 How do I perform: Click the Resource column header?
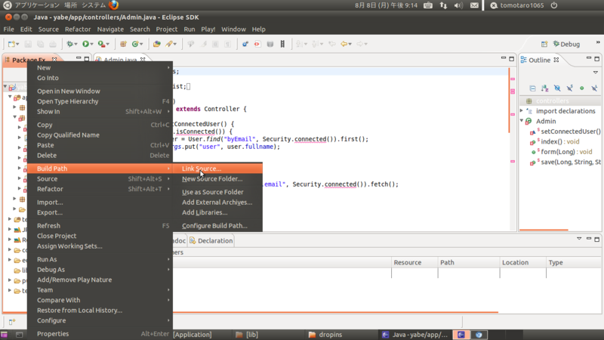tap(414, 262)
